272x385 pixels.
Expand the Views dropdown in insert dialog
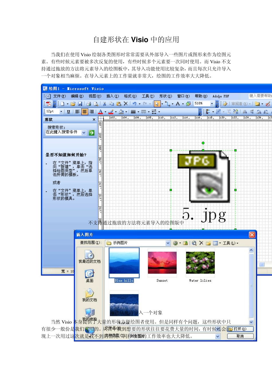coord(220,243)
